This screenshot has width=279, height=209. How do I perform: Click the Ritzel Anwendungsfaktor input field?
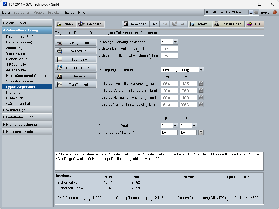pyautogui.click(x=169, y=133)
